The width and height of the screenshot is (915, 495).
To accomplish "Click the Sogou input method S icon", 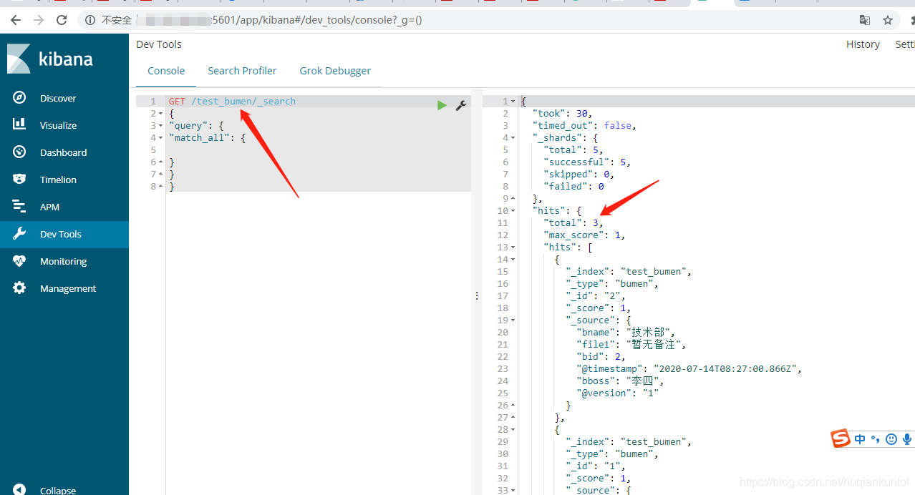I will [x=841, y=438].
